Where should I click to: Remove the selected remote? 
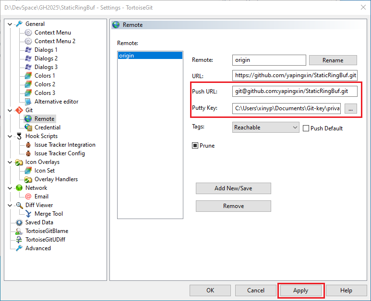click(x=233, y=206)
